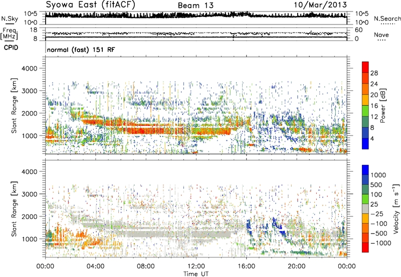Click the date '10/Mar/2013'

[320, 4]
